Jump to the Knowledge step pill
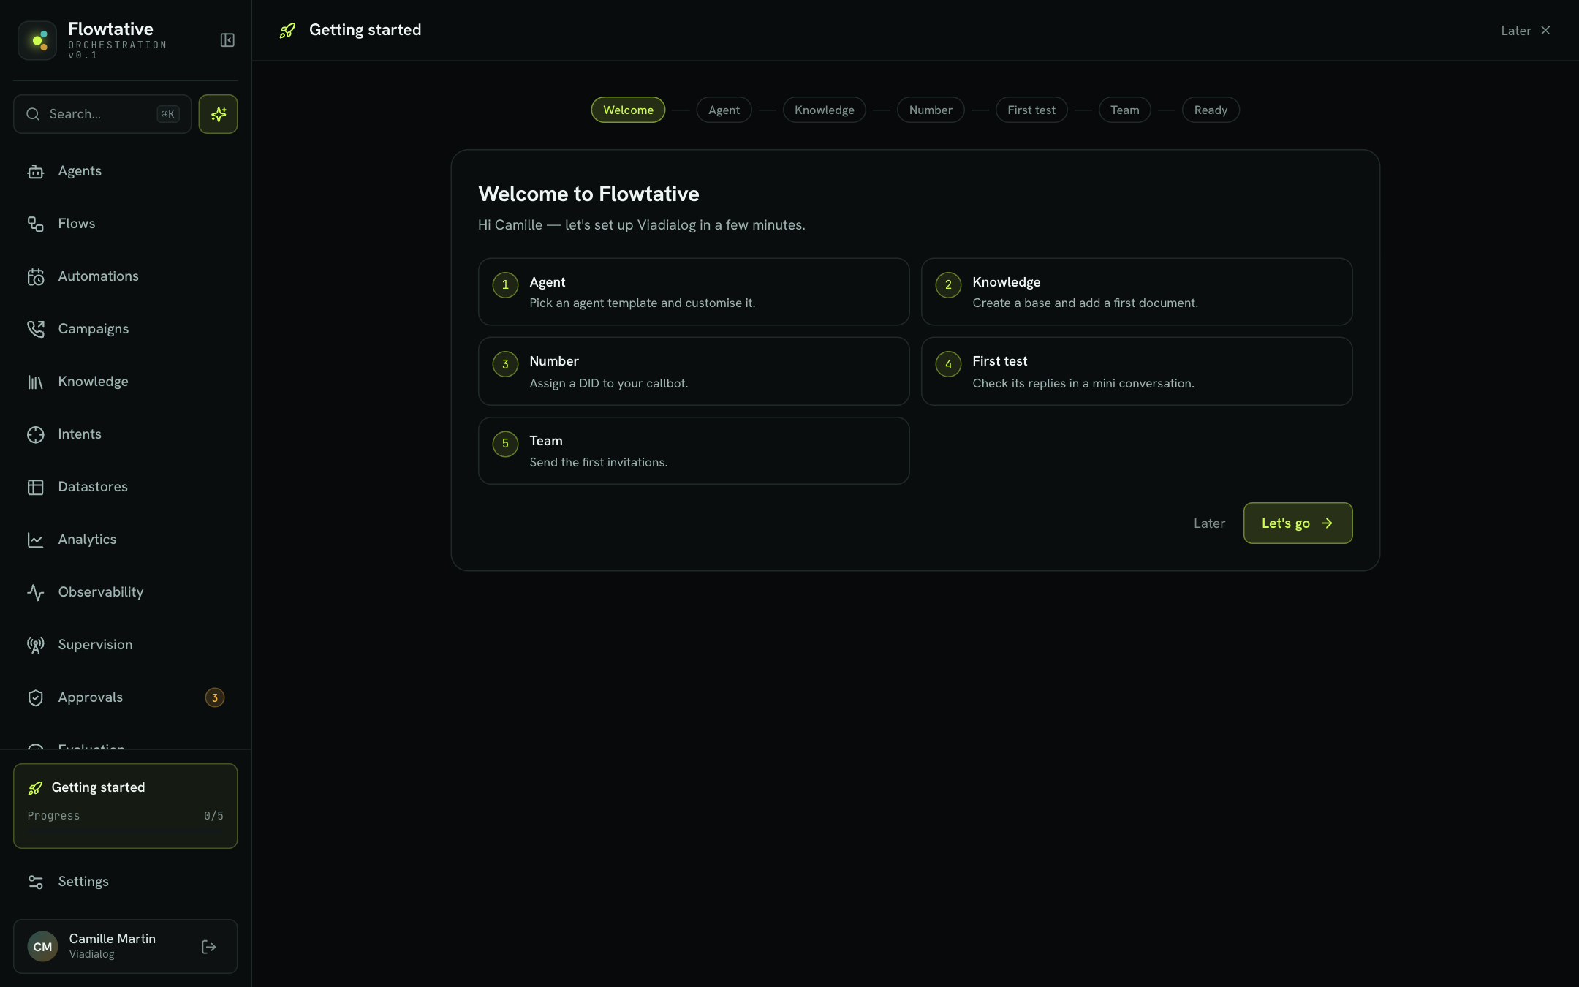1579x987 pixels. tap(824, 110)
